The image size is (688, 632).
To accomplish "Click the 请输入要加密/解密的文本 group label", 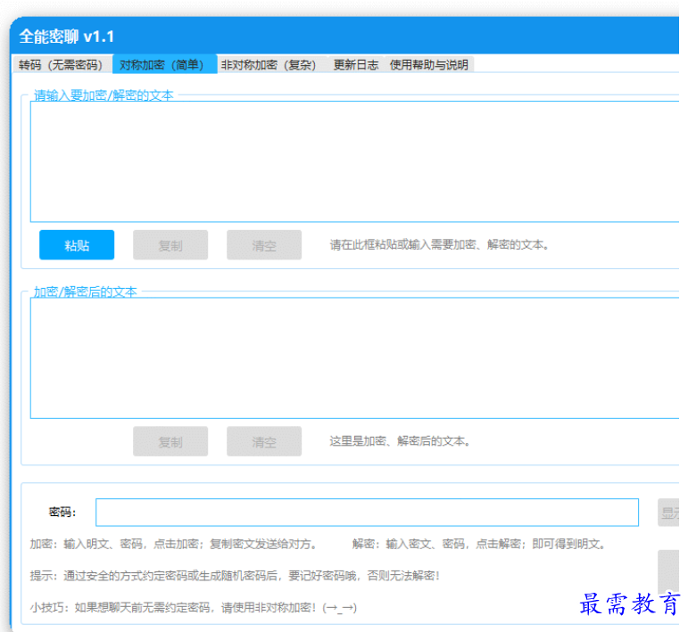I will [104, 94].
